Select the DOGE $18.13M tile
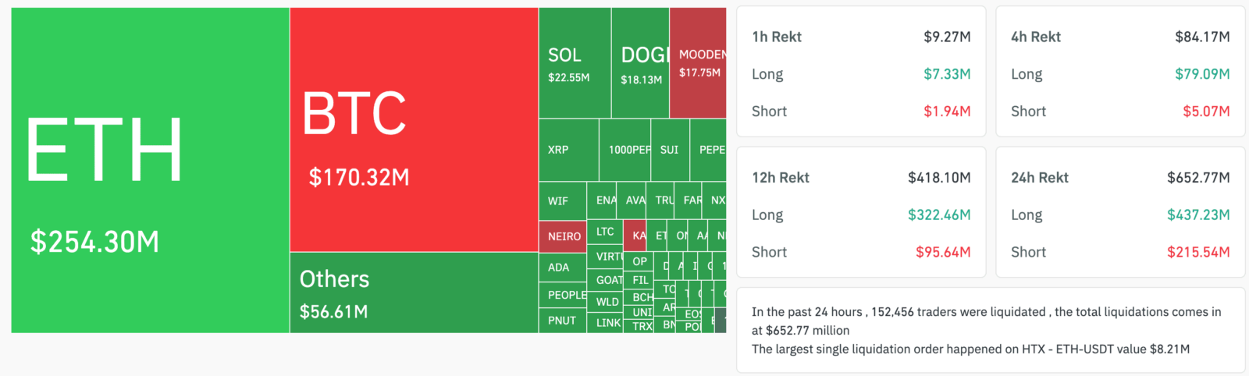 (641, 63)
